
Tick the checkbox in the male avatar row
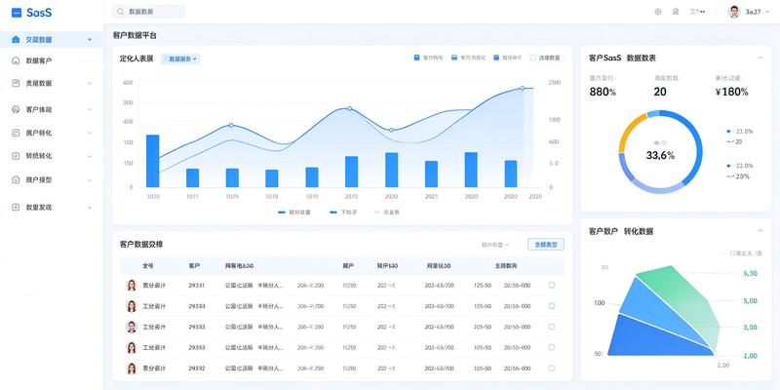551,327
